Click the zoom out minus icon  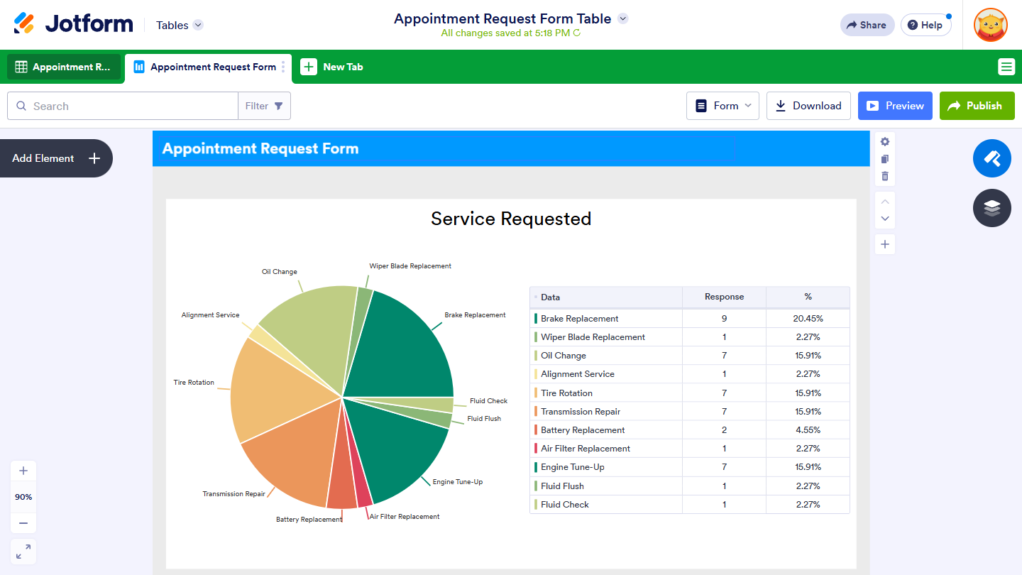pyautogui.click(x=23, y=523)
